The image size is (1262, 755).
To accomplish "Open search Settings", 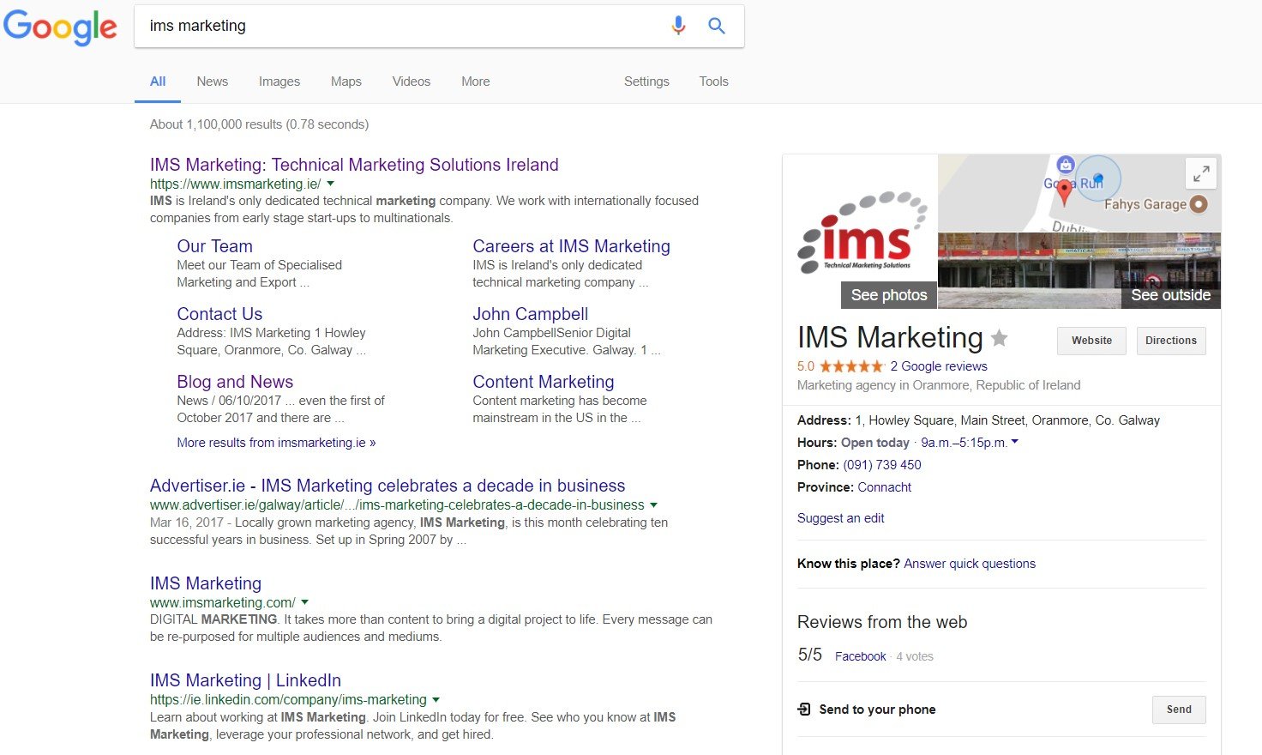I will [646, 82].
